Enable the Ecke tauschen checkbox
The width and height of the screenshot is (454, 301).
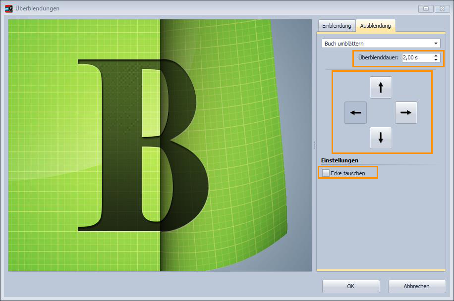(x=326, y=173)
